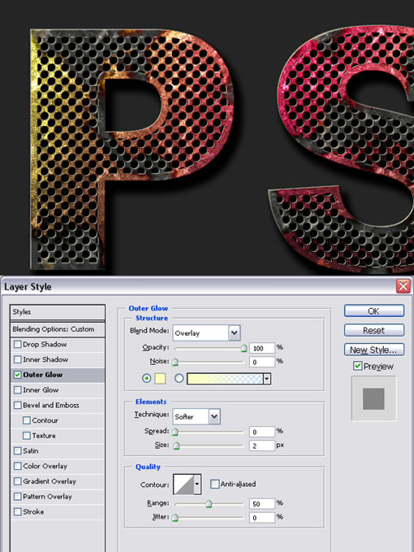Enable the Drop Shadow checkbox
The width and height of the screenshot is (414, 552).
[x=18, y=345]
